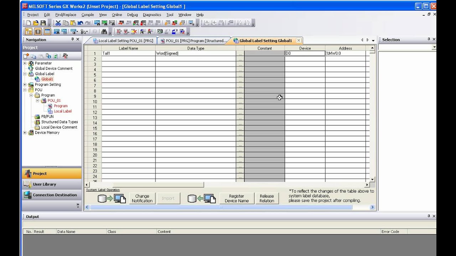The image size is (456, 256).
Task: Click the Open project folder icon
Action: tap(36, 23)
